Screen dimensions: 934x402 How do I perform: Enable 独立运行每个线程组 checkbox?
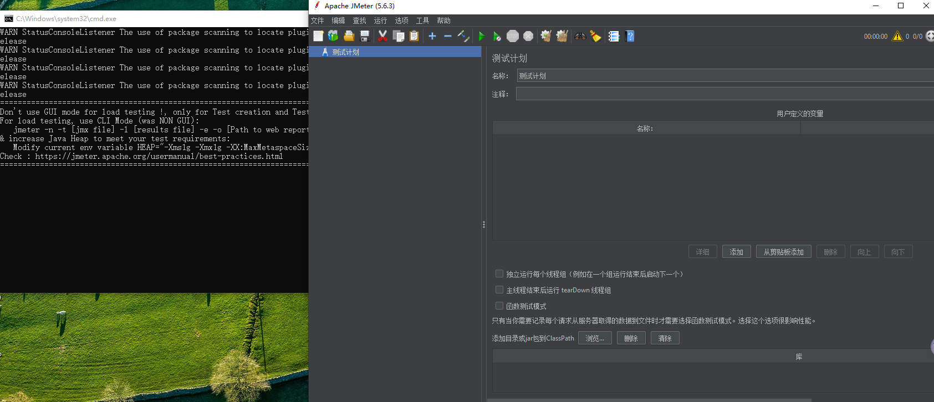(x=499, y=274)
